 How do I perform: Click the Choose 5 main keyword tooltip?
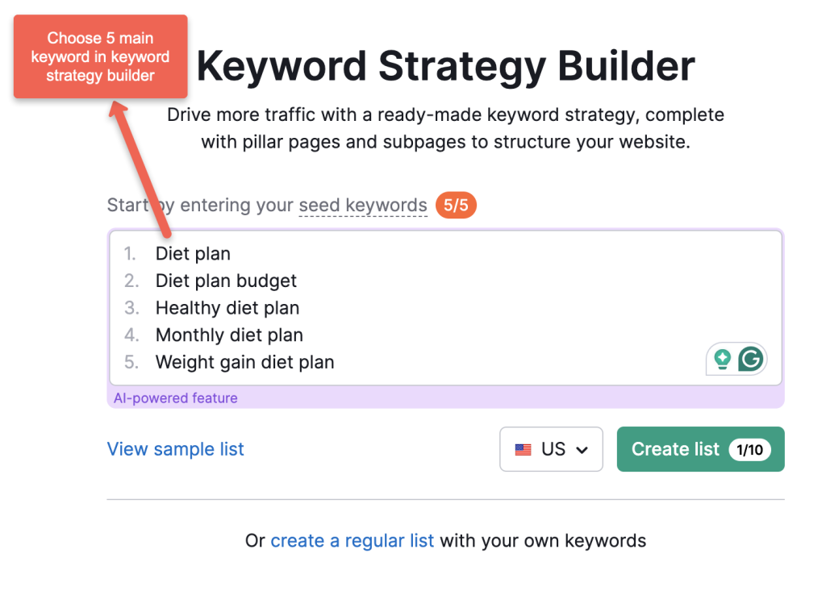click(100, 56)
